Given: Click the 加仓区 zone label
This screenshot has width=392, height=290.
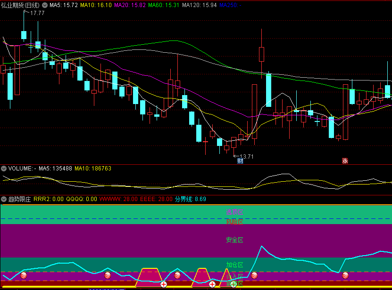Looking at the screenshot, I should (234, 265).
